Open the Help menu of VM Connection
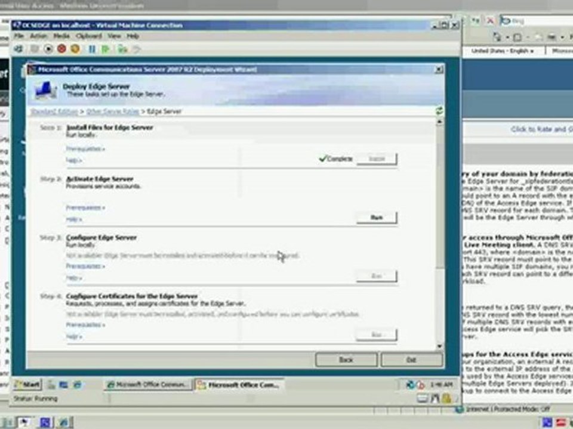The height and width of the screenshot is (429, 573). pyautogui.click(x=133, y=36)
